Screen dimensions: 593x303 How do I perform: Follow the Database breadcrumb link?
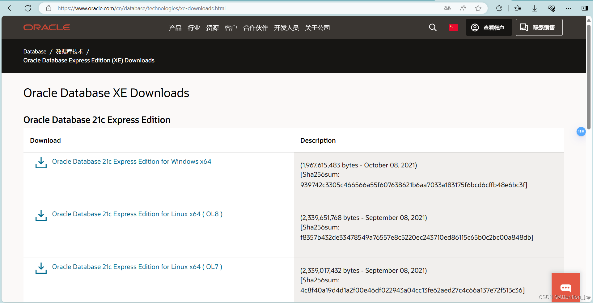(x=35, y=51)
